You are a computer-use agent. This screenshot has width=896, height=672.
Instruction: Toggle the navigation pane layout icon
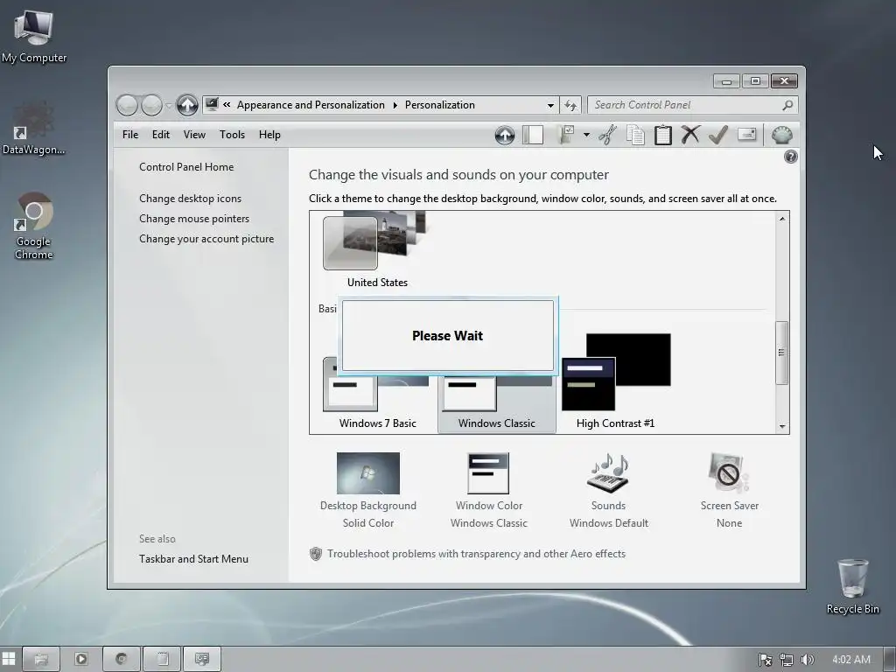click(x=533, y=136)
